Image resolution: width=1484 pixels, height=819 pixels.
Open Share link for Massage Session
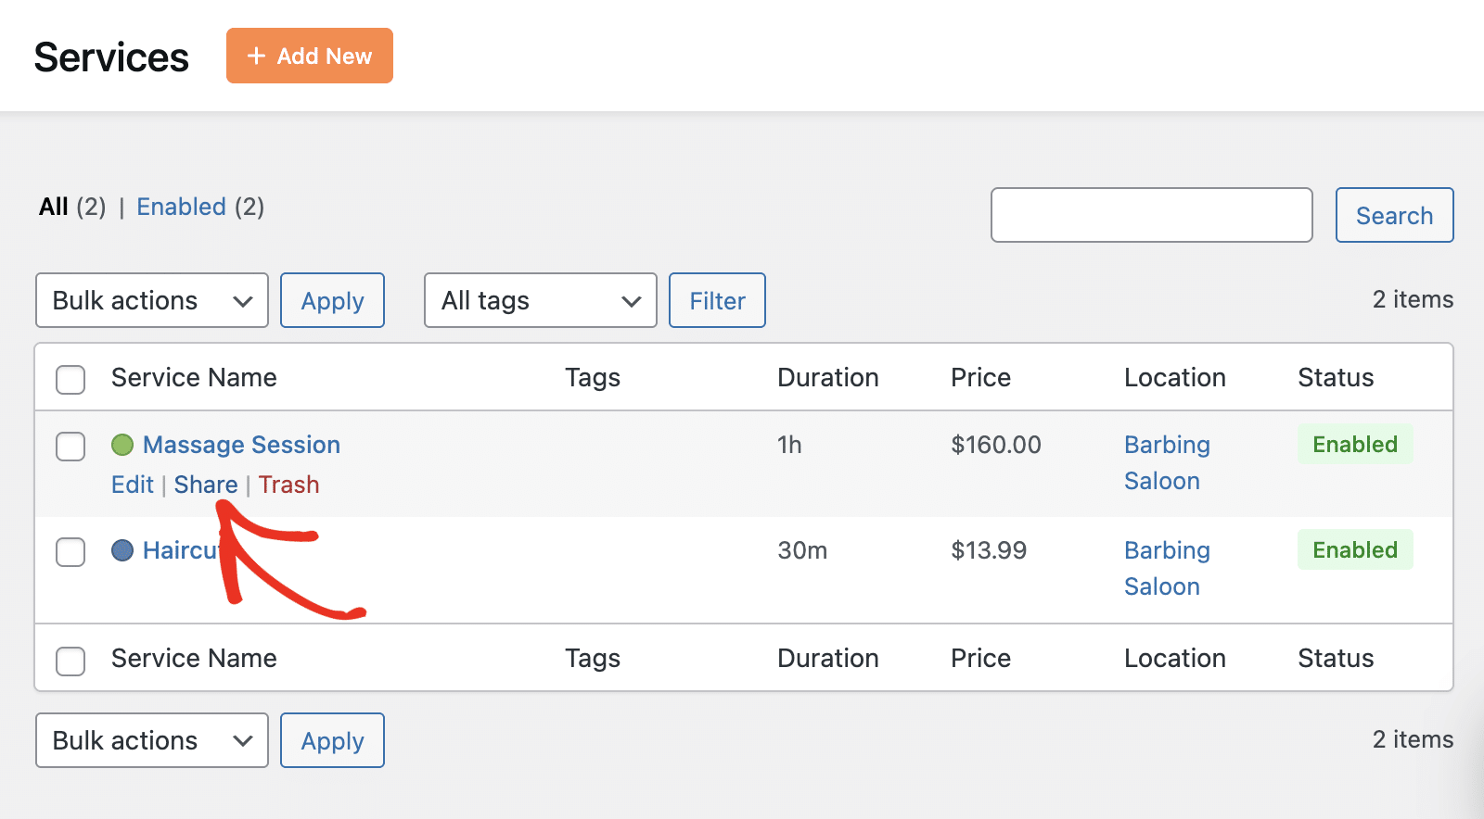[206, 485]
